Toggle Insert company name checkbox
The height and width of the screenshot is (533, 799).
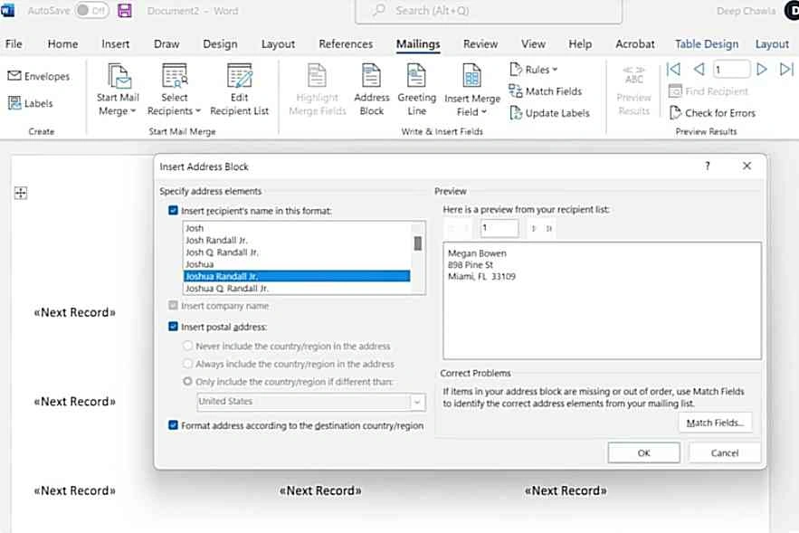[x=173, y=305]
